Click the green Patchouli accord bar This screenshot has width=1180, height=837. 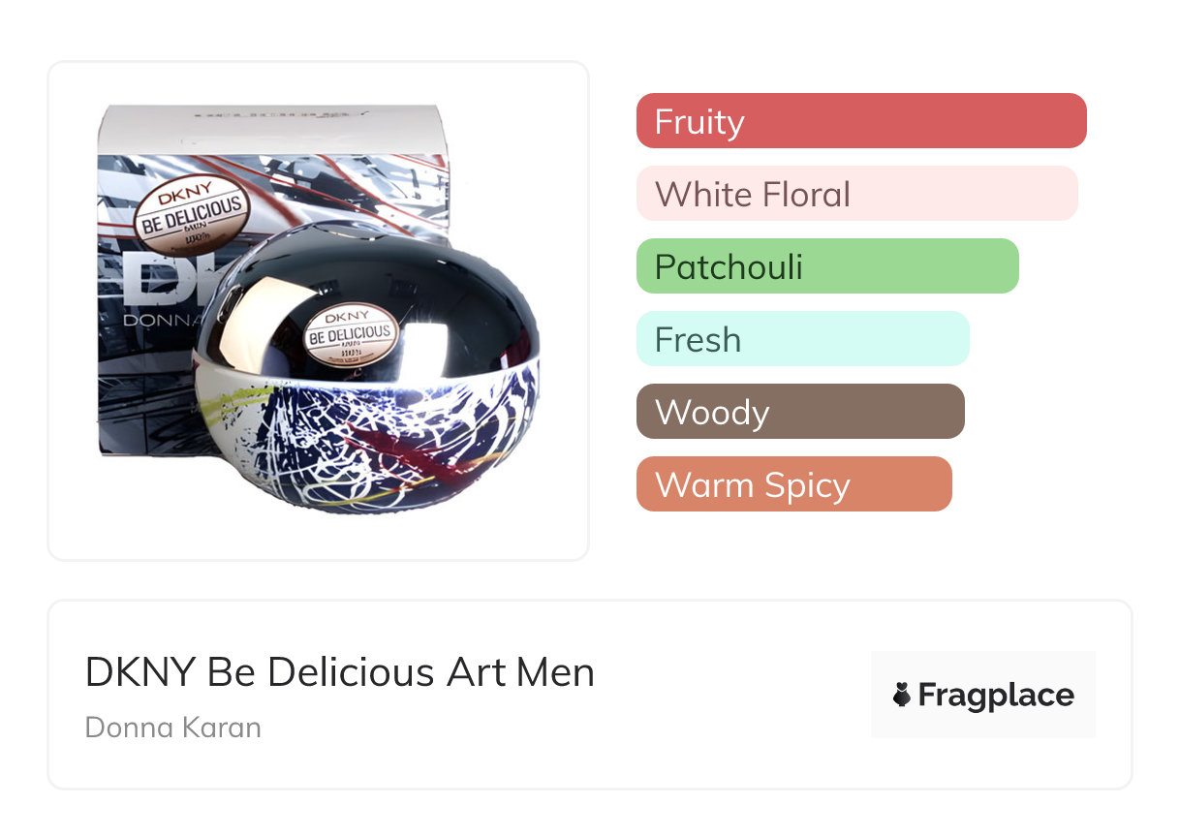pyautogui.click(x=826, y=266)
